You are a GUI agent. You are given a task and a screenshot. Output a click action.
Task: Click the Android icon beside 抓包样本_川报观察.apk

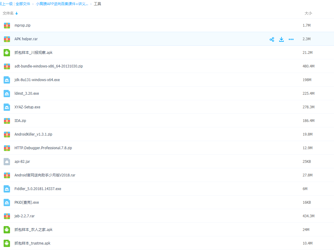[7, 53]
